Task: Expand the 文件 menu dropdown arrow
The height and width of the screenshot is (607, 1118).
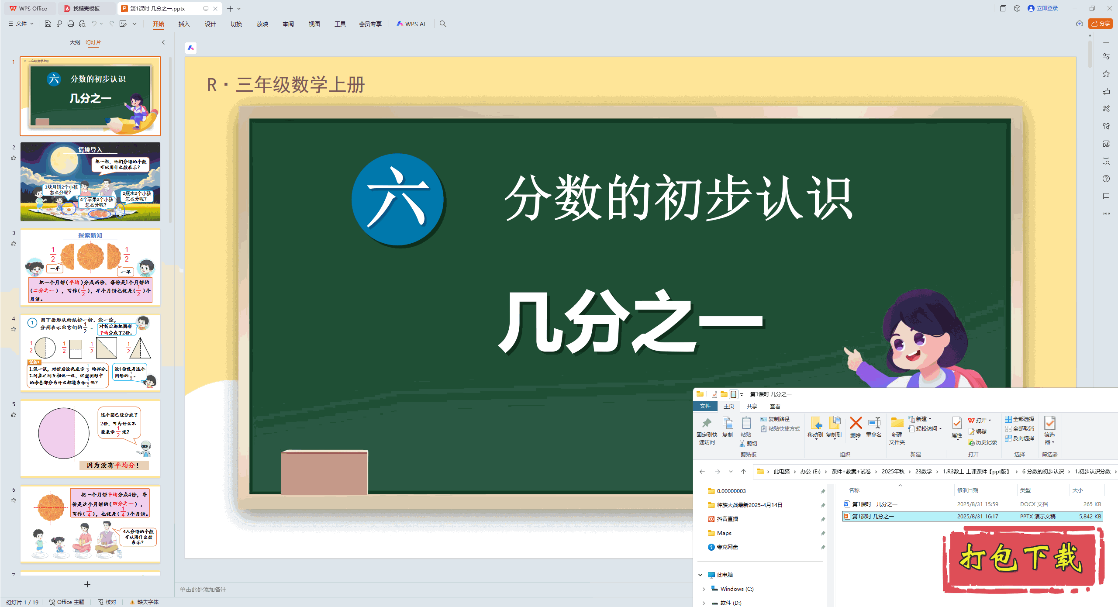Action: [x=31, y=24]
